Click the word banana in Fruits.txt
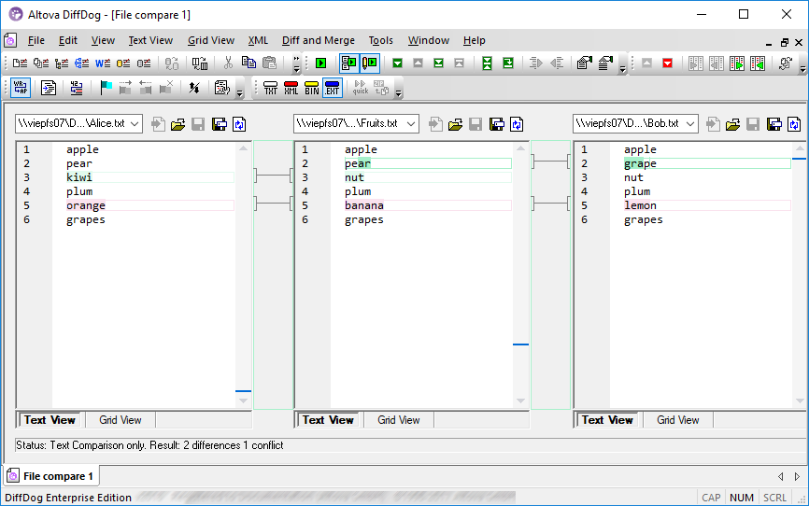Screen dimensions: 809x506 point(364,205)
